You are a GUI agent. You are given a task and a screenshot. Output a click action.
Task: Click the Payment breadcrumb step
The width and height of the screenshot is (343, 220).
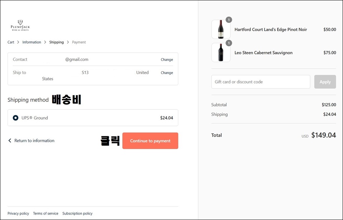point(79,42)
